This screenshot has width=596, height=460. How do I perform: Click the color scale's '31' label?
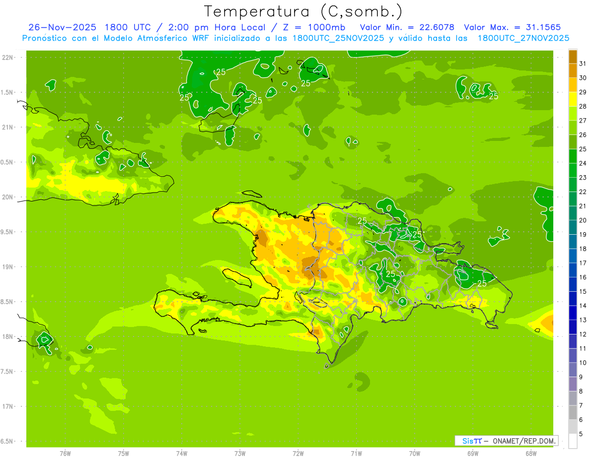click(583, 64)
